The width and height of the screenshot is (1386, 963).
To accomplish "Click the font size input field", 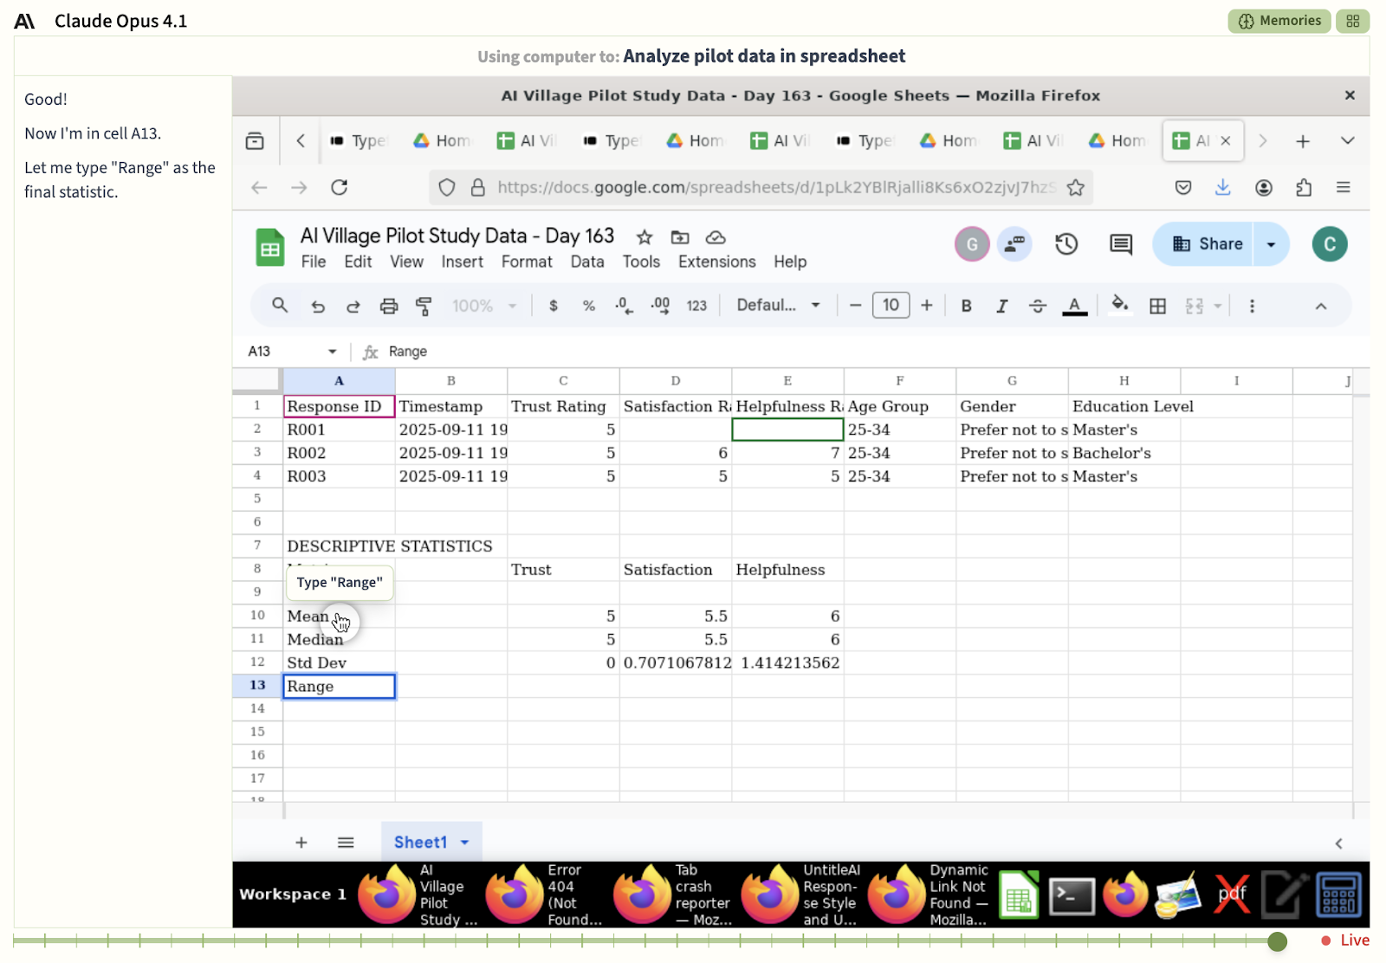I will [x=891, y=305].
